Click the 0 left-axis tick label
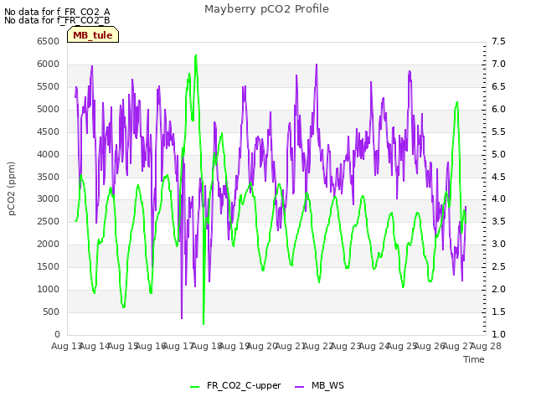The image size is (536, 402). click(57, 334)
